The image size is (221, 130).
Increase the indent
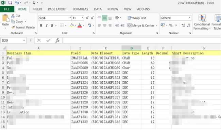122,26
